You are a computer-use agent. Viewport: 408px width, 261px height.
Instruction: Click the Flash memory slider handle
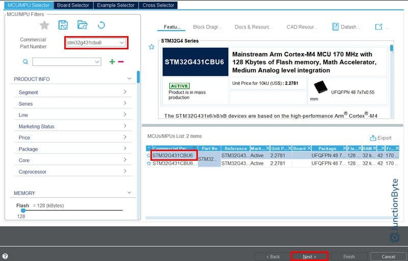coord(23,210)
